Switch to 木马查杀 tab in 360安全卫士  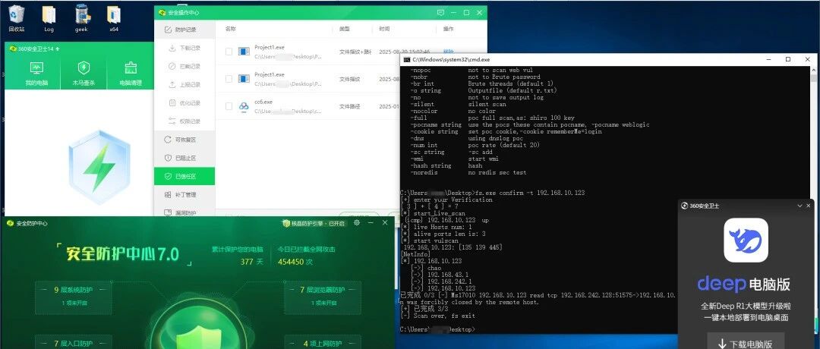tap(84, 73)
